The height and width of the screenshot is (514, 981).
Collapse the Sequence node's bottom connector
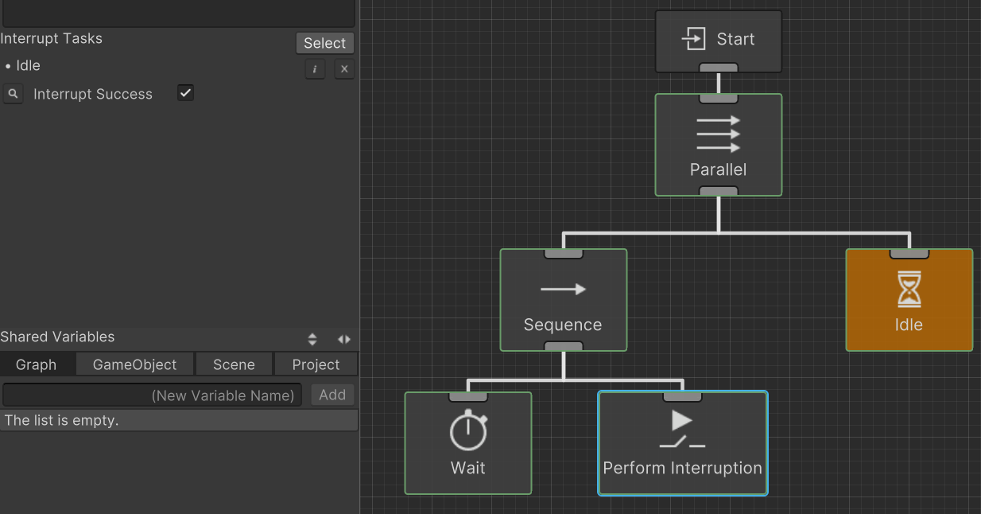point(563,345)
